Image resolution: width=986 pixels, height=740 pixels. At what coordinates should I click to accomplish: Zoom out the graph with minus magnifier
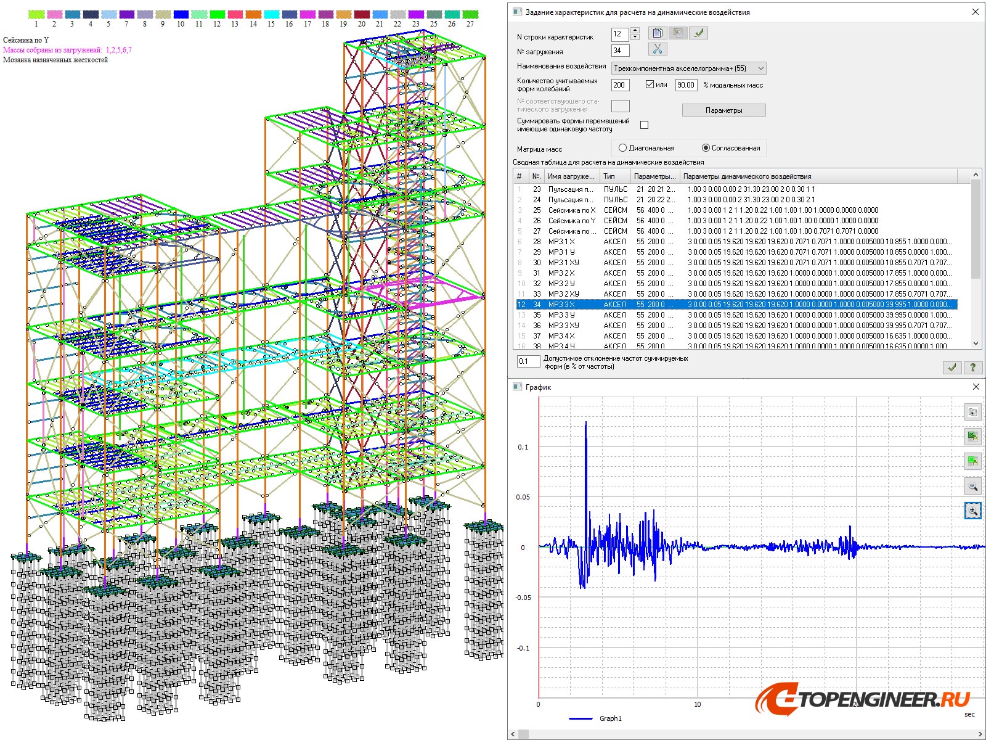[972, 487]
